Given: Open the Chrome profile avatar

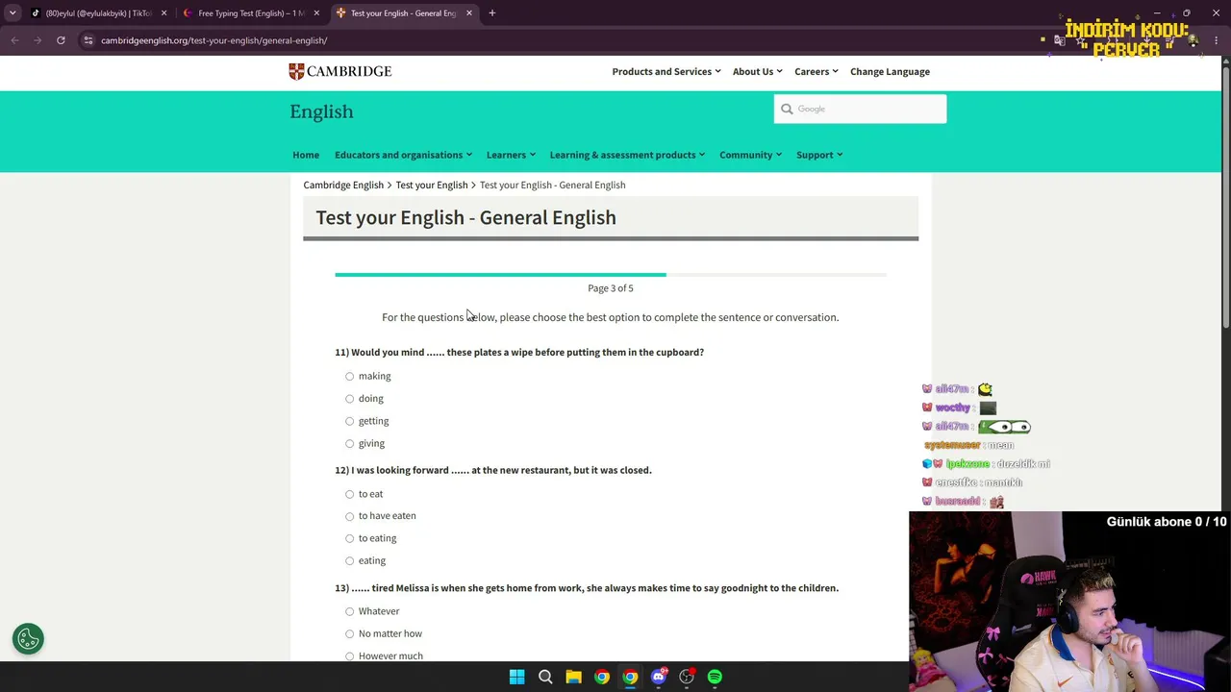Looking at the screenshot, I should coord(1193,40).
